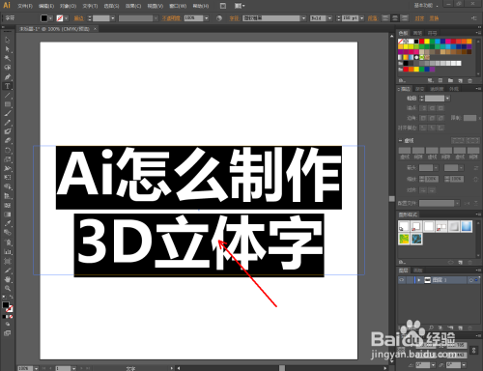This screenshot has width=483, height=371.
Task: Select the Paintbrush tool
Action: pos(8,113)
